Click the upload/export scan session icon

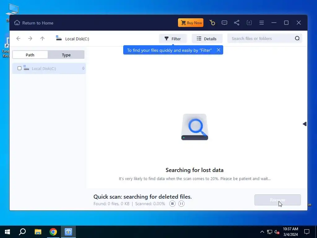tap(249, 23)
